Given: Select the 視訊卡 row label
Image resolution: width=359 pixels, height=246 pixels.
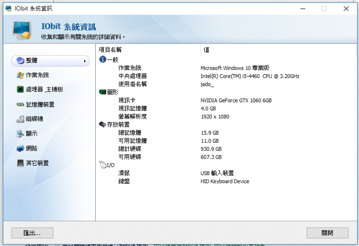Looking at the screenshot, I should tap(127, 100).
